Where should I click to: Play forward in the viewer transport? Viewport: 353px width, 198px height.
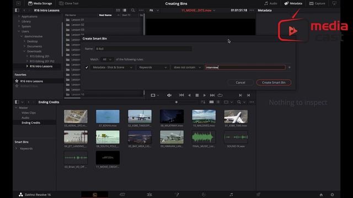(205, 95)
